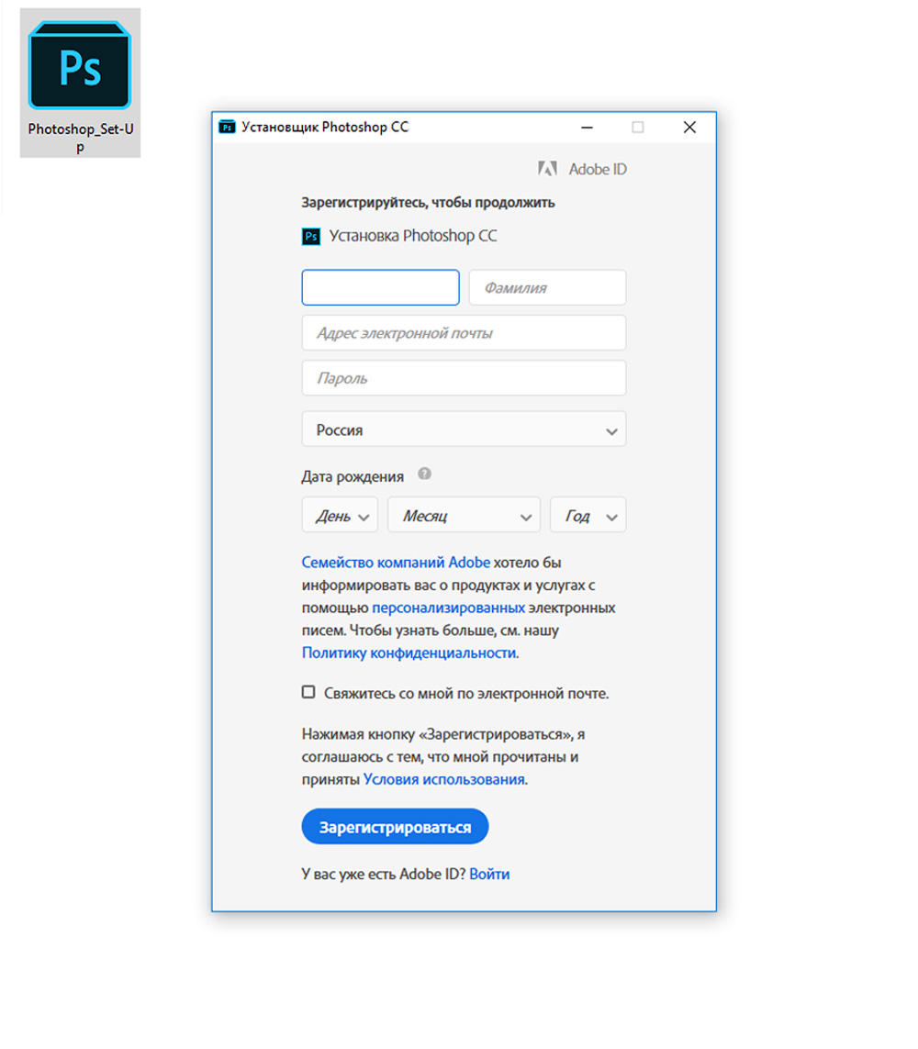Open the Россия country dropdown
Screen dimensions: 918x1049
pos(464,429)
